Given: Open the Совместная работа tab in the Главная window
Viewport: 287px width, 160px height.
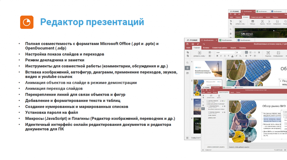Looking at the screenshot, I should (219, 48).
